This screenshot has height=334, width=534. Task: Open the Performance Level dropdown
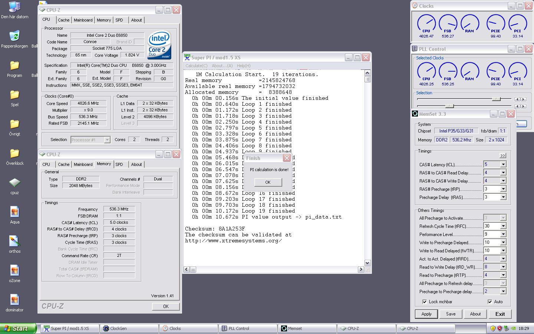(503, 234)
